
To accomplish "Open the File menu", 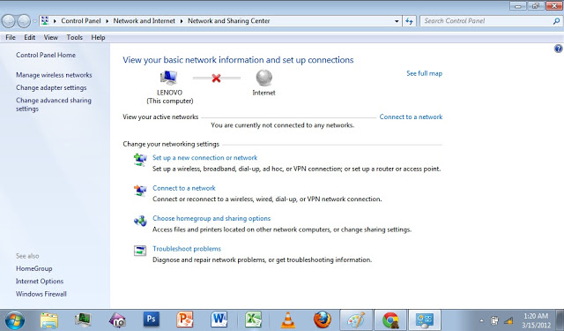I will [x=11, y=37].
